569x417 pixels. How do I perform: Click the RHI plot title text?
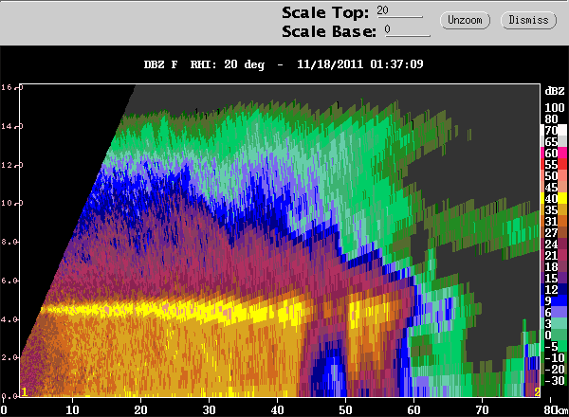(284, 64)
